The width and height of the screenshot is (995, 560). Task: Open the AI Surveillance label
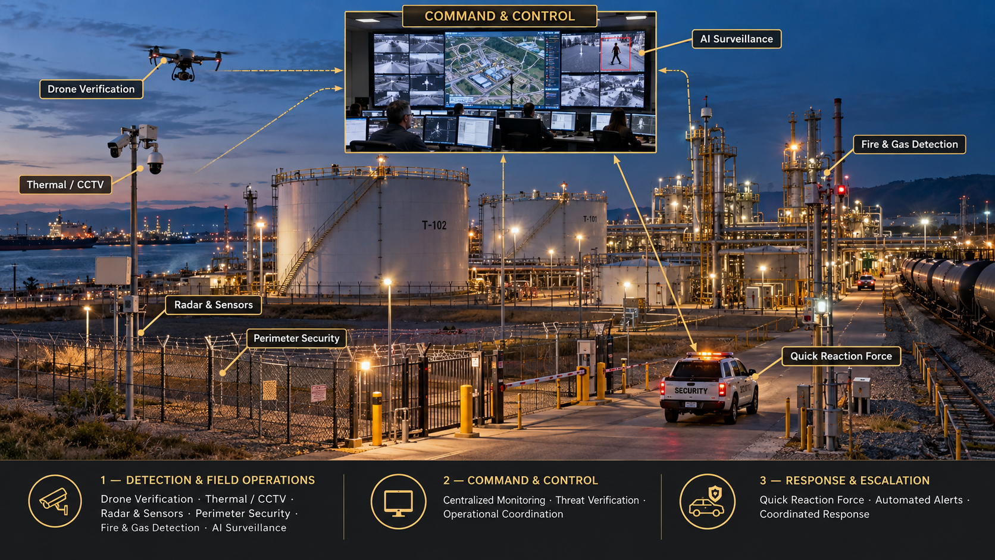click(736, 39)
